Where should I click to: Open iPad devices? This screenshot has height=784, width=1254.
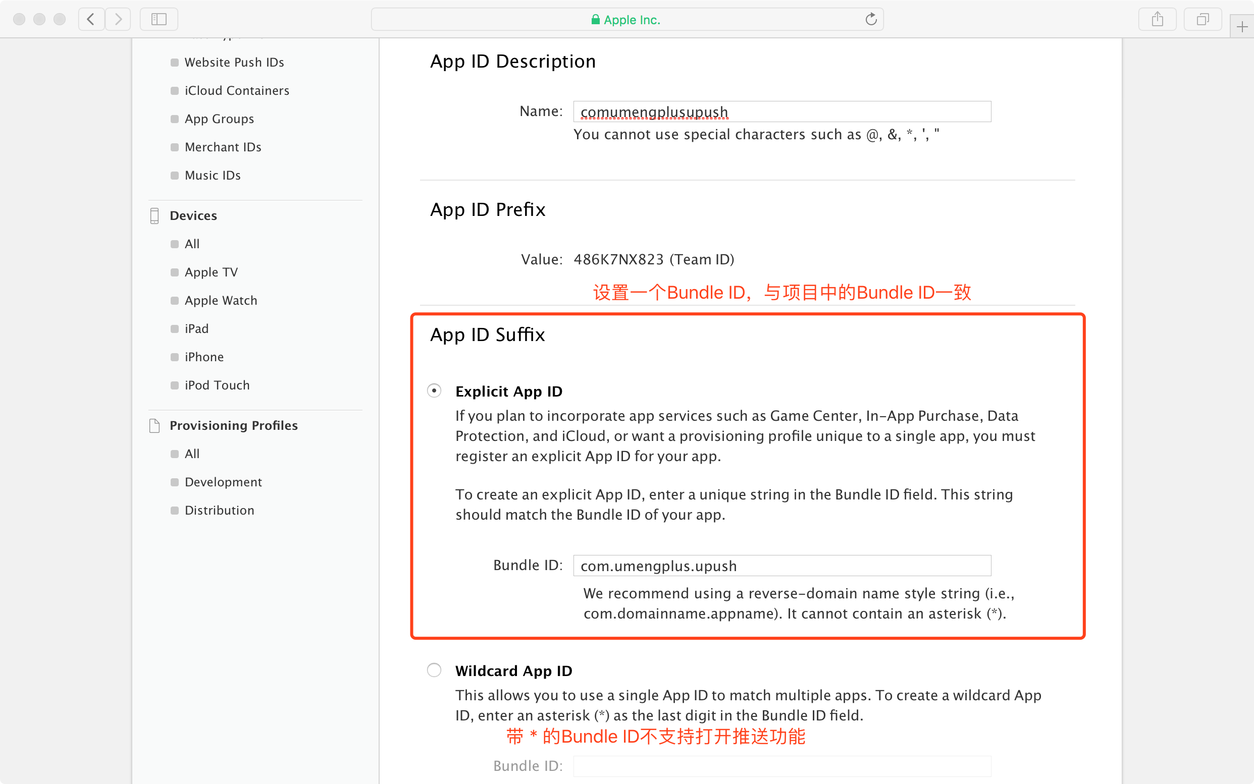pyautogui.click(x=197, y=329)
